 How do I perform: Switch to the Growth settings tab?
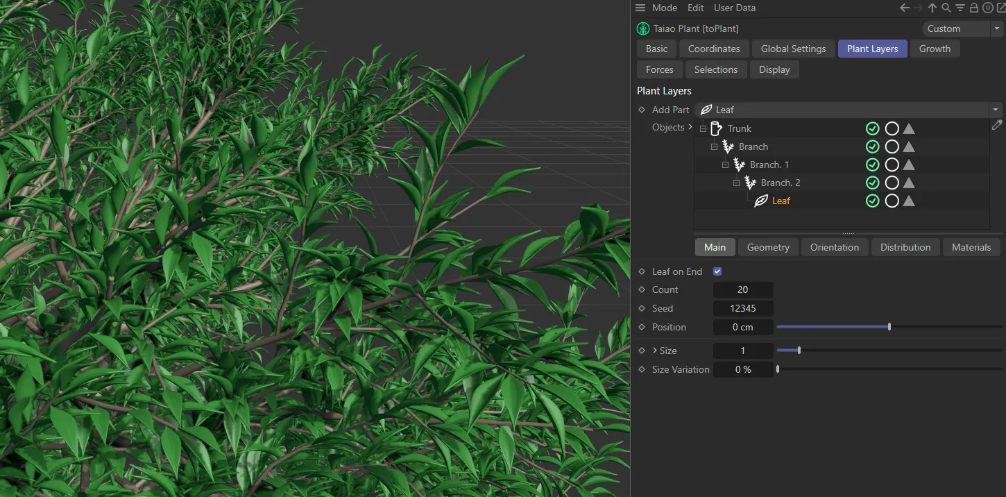(x=935, y=49)
